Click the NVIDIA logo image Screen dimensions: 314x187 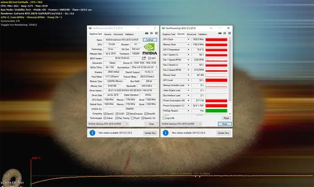click(150, 49)
